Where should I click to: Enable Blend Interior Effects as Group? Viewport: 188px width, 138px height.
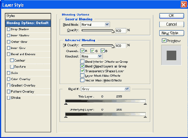82,62
